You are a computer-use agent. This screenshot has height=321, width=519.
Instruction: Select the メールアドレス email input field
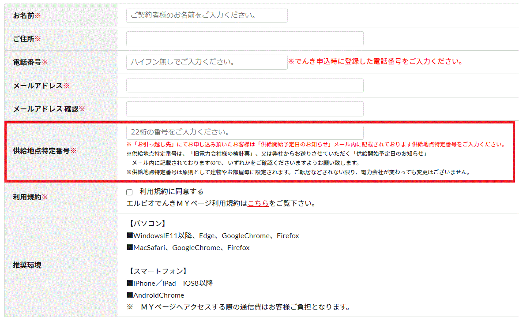coord(244,86)
